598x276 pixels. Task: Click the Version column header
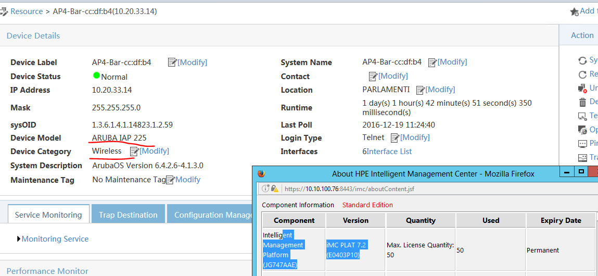356,220
